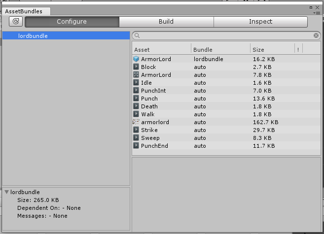The height and width of the screenshot is (234, 324).
Task: Sort by the Bundle column header
Action: click(203, 50)
